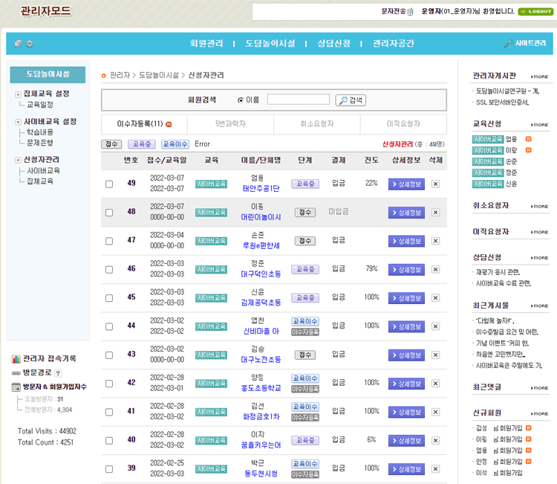The image size is (557, 484).
Task: Open 사이트관리 wrench icon
Action: pos(508,43)
